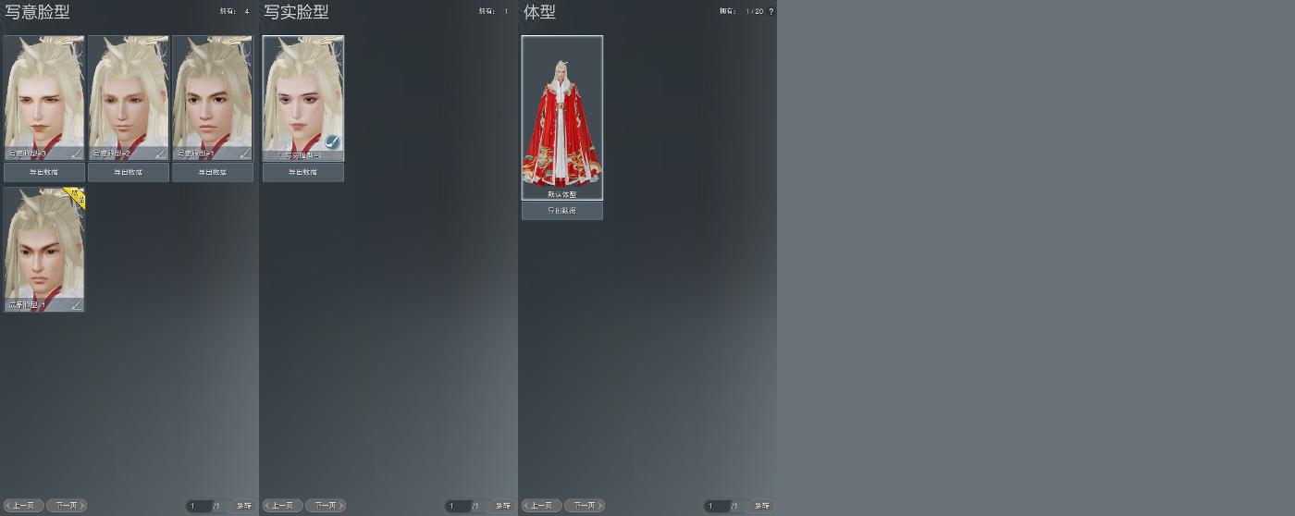Click the 跳转 jump button in the 写实脸型 panel

(x=502, y=506)
